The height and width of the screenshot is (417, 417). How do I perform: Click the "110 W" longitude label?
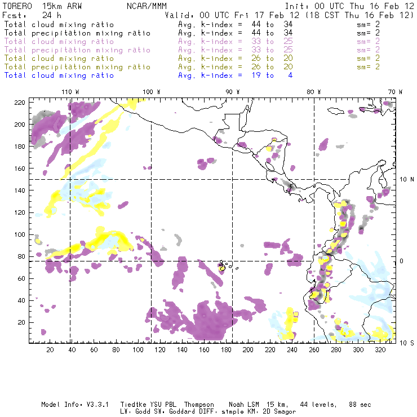(x=70, y=91)
